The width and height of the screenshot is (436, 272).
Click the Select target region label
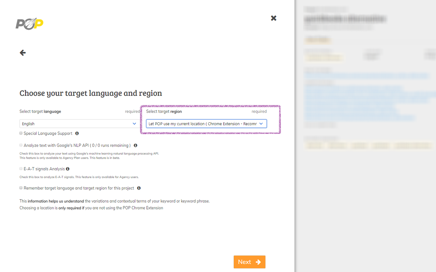click(x=164, y=112)
